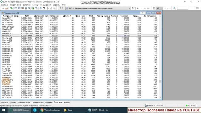The height and width of the screenshot is (113, 201).
Task: Open the Брокер menu
Action: pos(35,5)
